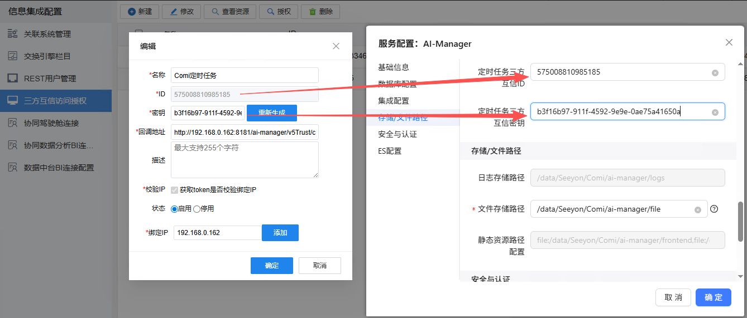Screen dimensions: 747x318
Task: Open 关联系统管理 in the sidebar
Action: click(x=56, y=34)
